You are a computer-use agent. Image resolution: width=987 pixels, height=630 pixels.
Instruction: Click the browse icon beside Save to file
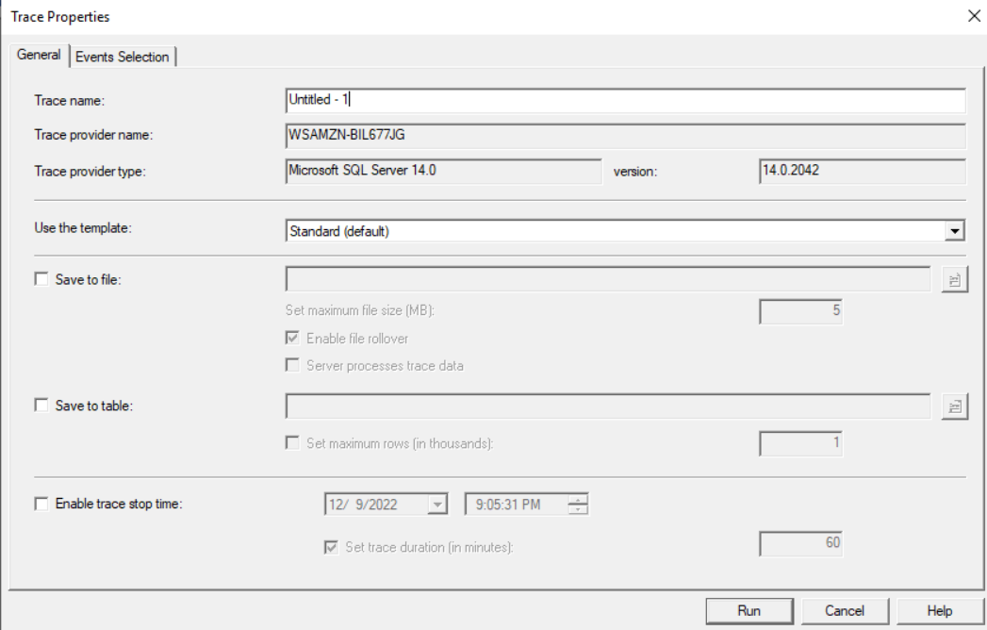click(954, 280)
